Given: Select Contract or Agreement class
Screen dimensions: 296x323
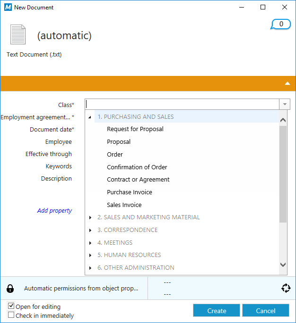Looking at the screenshot, I should (x=138, y=180).
